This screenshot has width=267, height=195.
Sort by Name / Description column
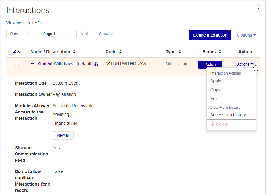coord(74,52)
